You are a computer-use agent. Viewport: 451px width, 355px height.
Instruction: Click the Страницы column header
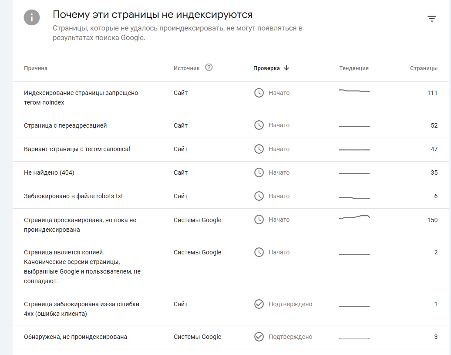(424, 68)
